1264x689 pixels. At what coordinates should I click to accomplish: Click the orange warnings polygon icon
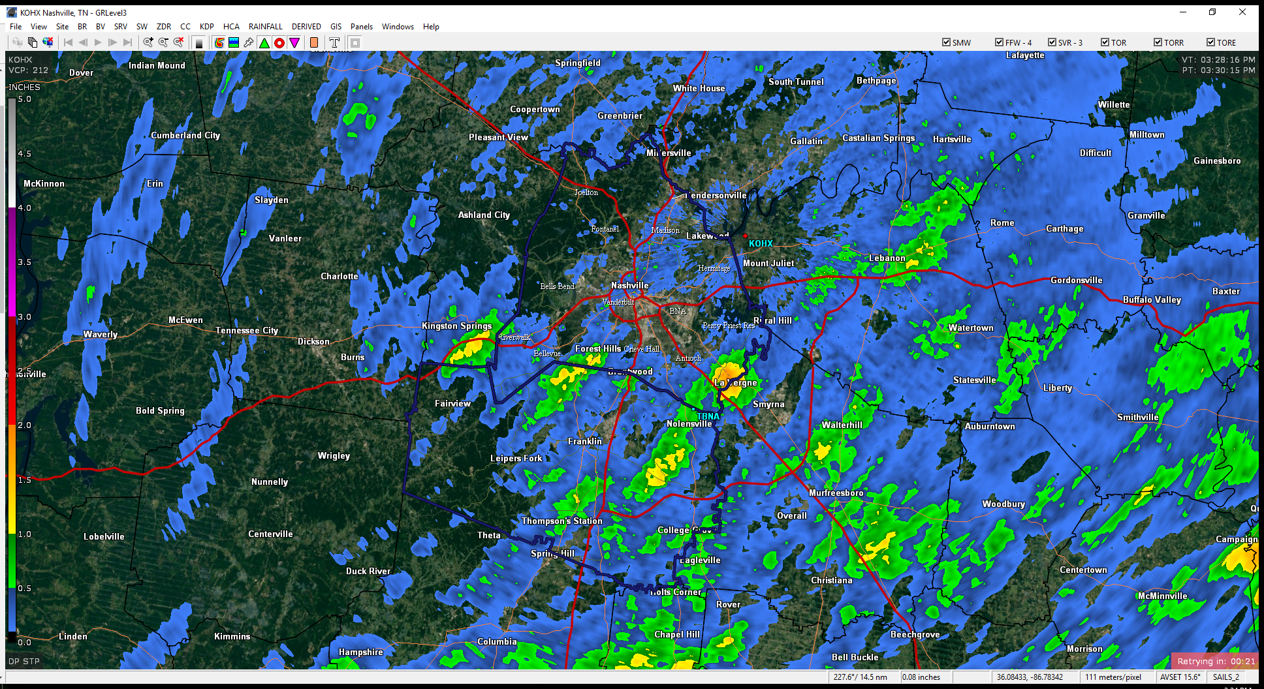pos(314,42)
